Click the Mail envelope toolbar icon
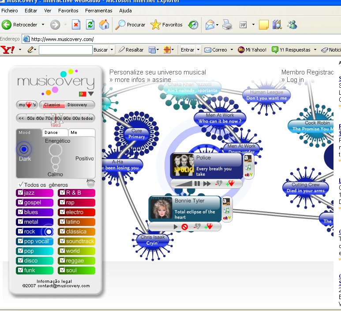 [210, 25]
